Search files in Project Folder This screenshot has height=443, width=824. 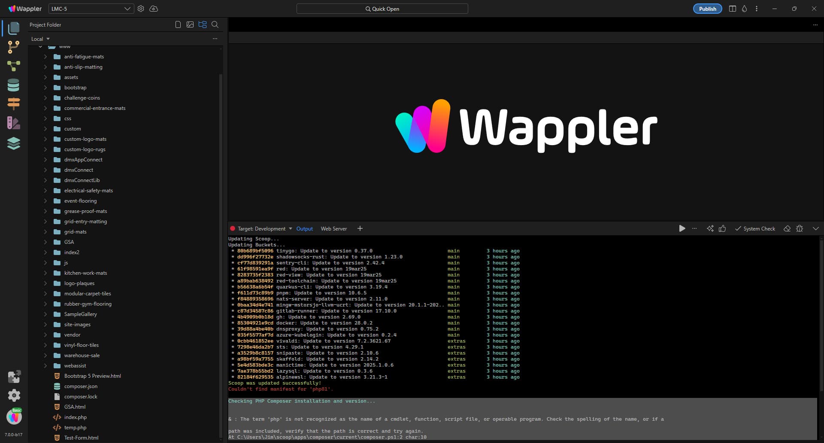215,25
